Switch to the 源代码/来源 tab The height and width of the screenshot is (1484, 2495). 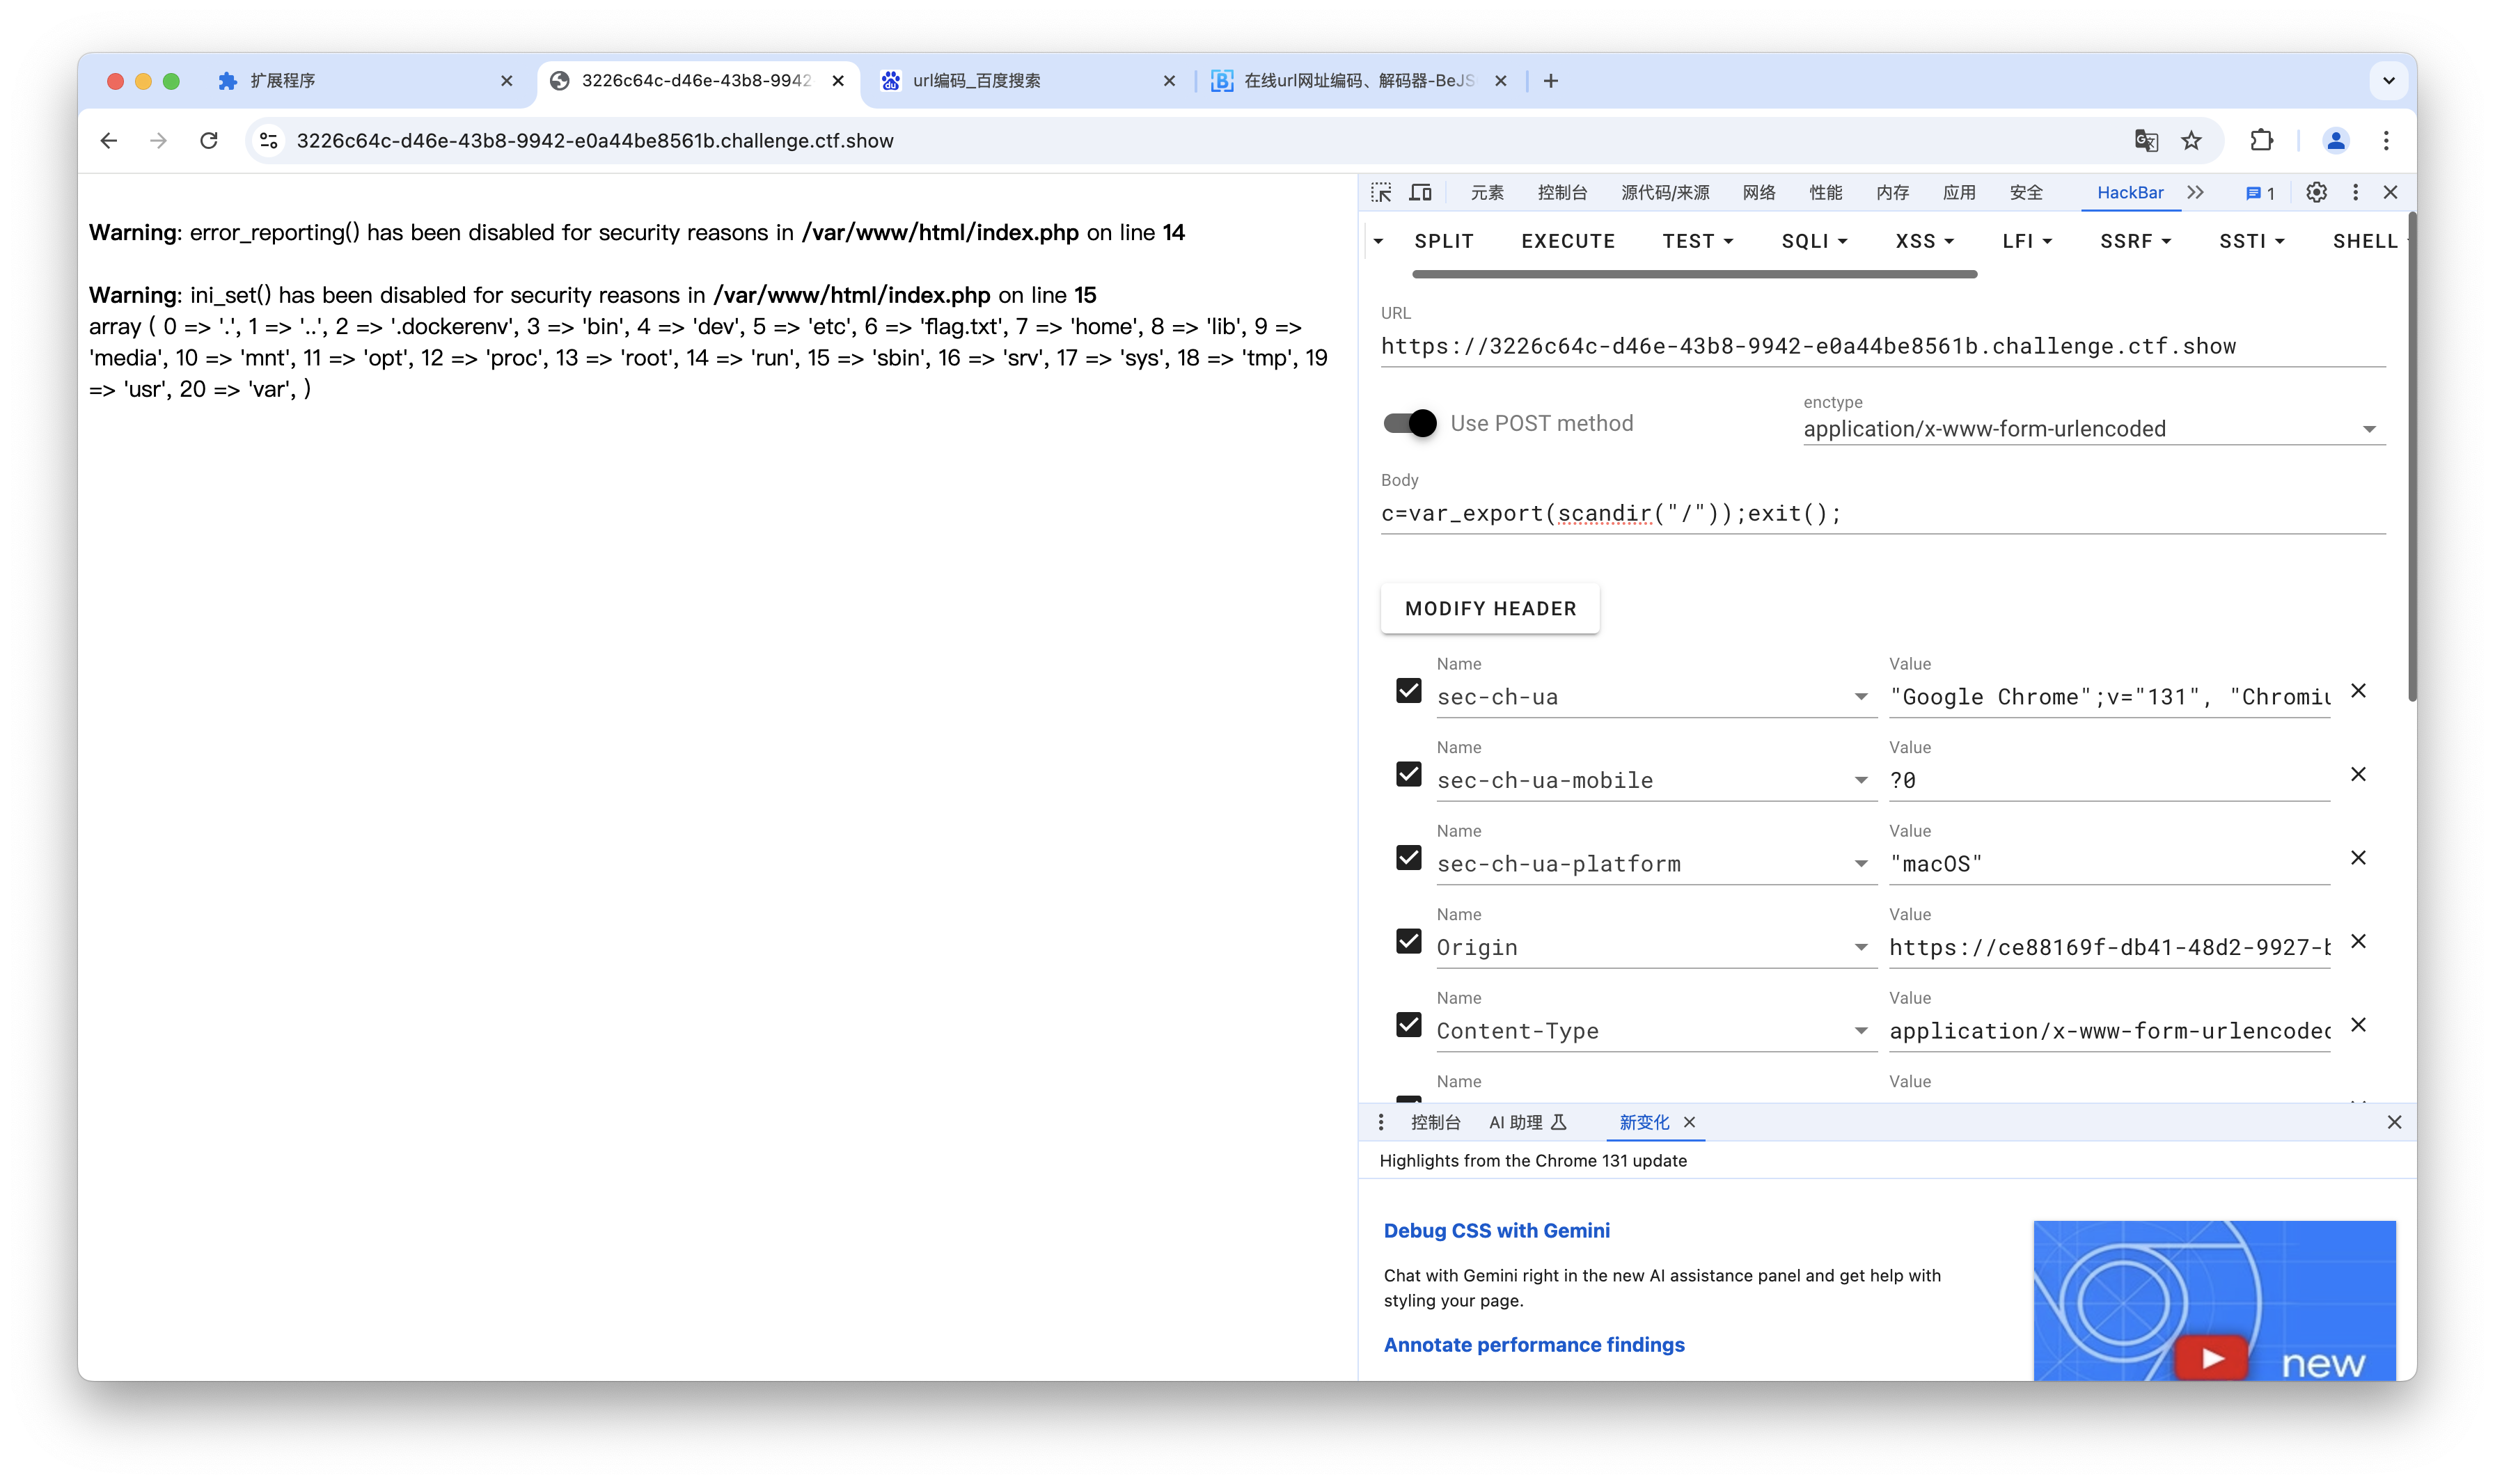point(1665,193)
